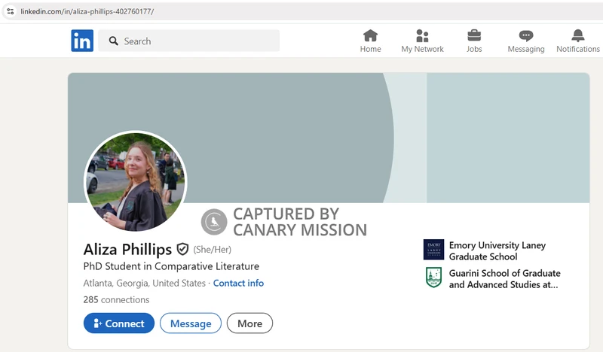
Task: Open Messaging from the top bar
Action: [525, 41]
